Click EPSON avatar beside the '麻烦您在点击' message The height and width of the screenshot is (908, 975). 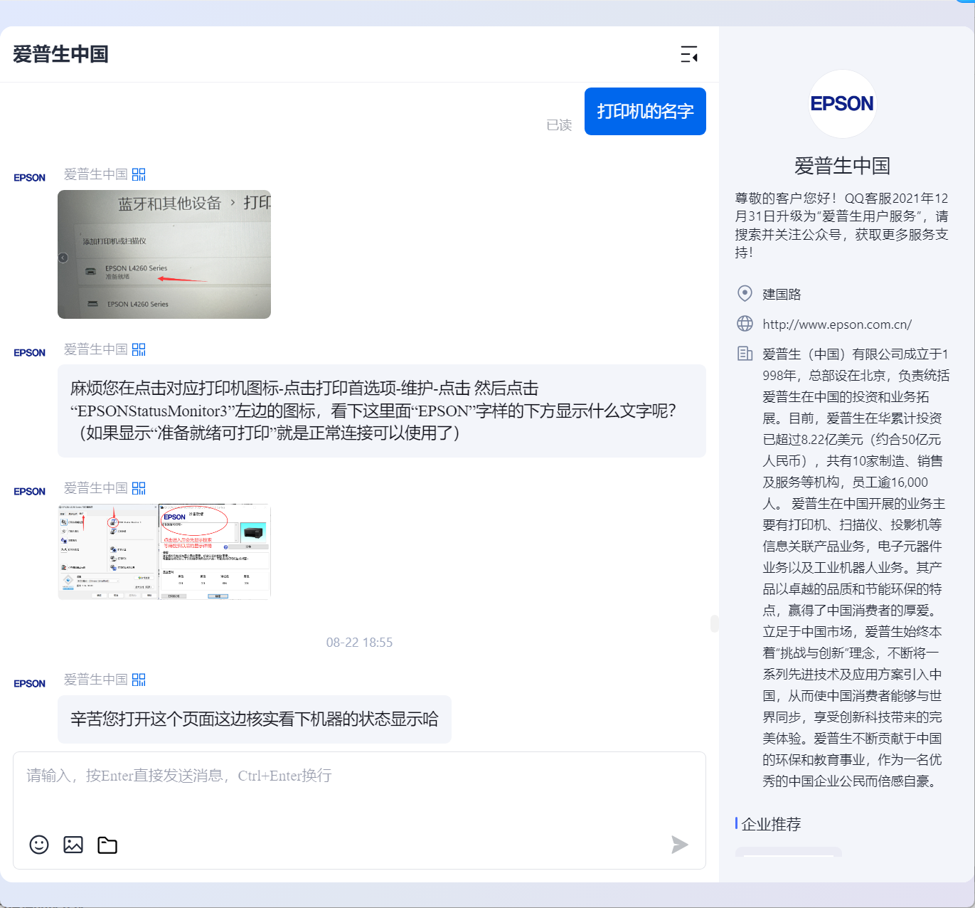(30, 353)
